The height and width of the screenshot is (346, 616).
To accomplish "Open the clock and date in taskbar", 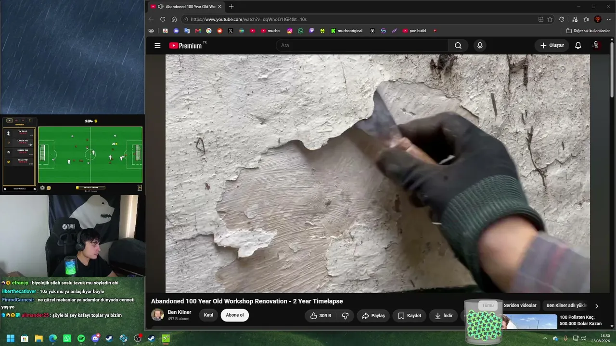I will 602,338.
